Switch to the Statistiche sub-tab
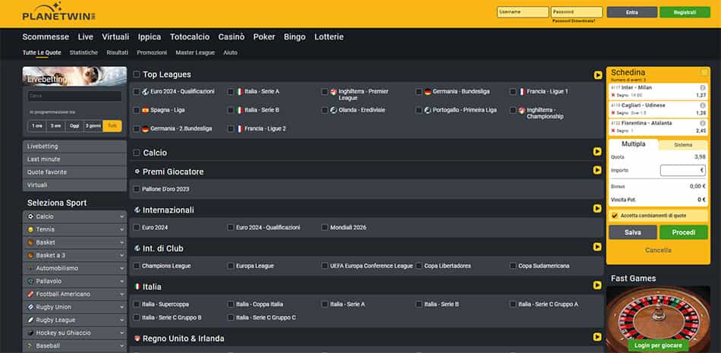721x353 pixels. pos(83,52)
